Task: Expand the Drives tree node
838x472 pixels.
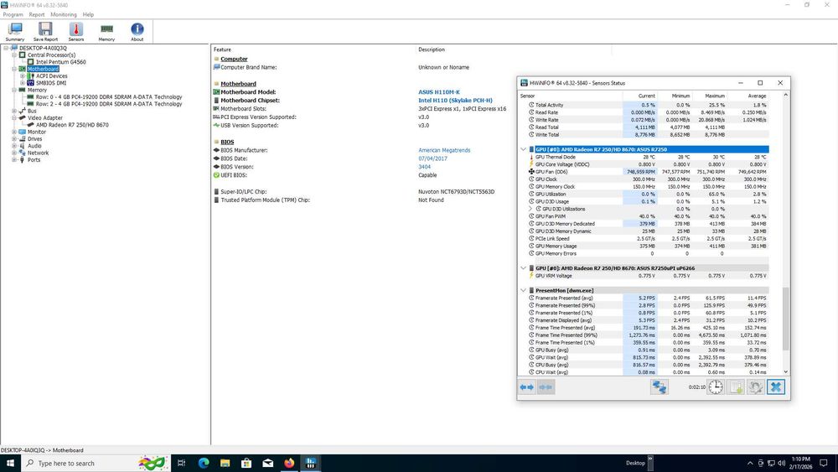Action: [14, 139]
